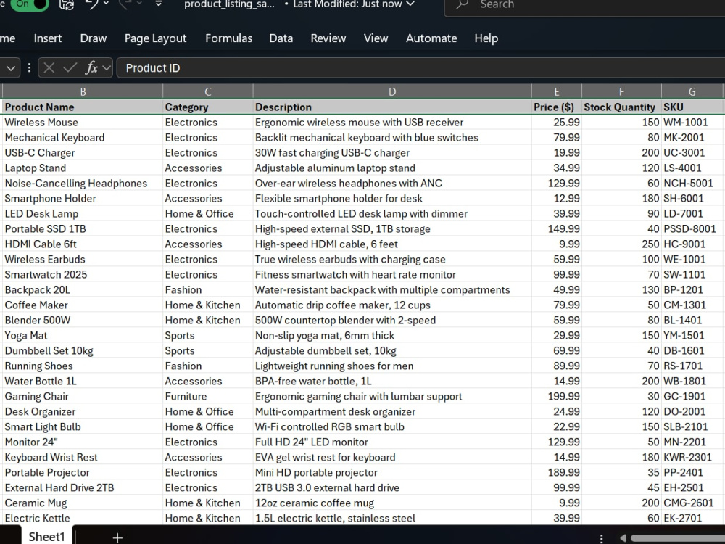
Task: Click the horizontal scrollbar thumb
Action: (677, 538)
